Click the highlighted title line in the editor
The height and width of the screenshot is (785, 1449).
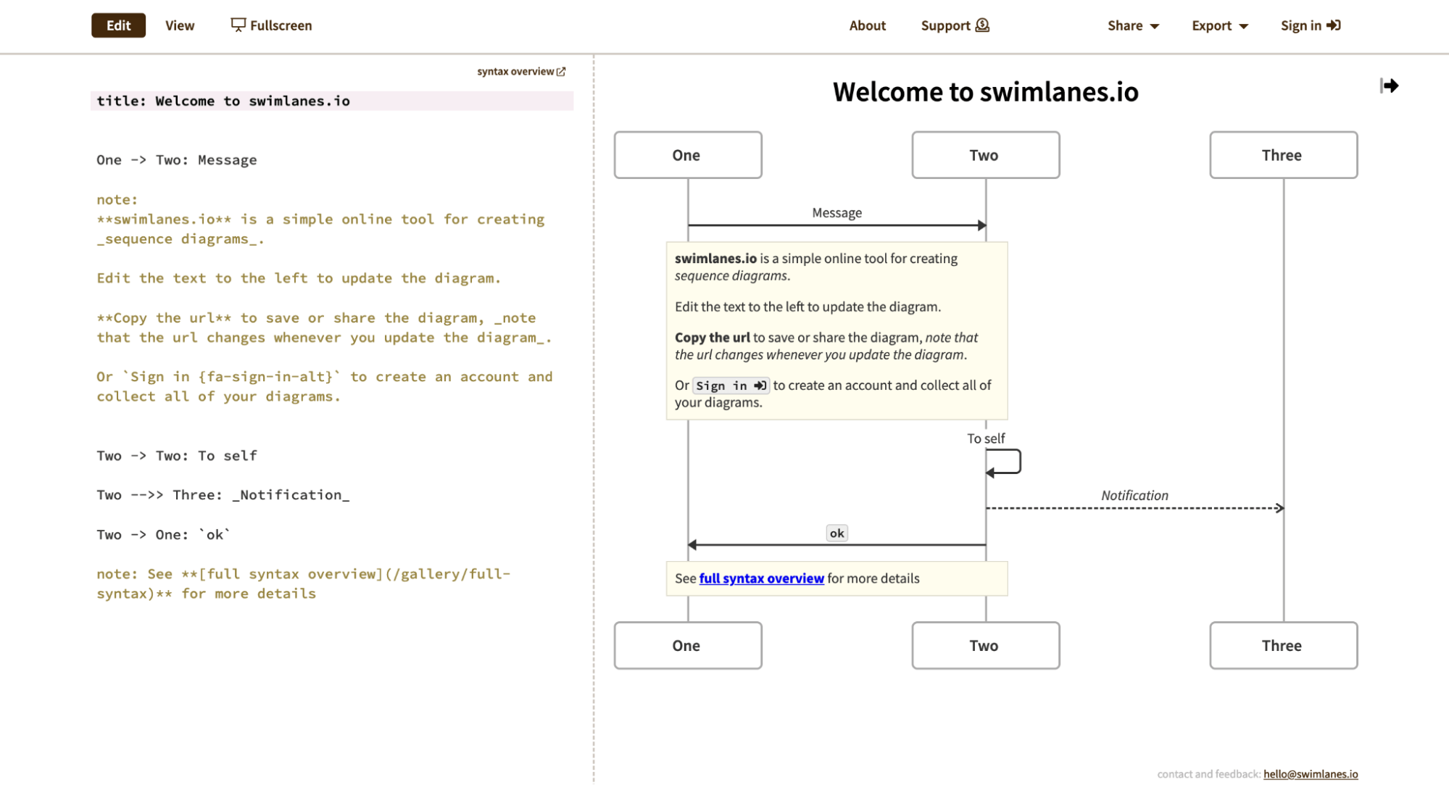click(x=224, y=101)
